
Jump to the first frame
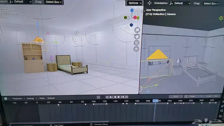[x=107, y=97]
